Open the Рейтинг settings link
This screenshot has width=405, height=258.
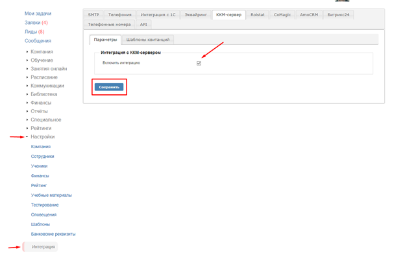click(39, 185)
